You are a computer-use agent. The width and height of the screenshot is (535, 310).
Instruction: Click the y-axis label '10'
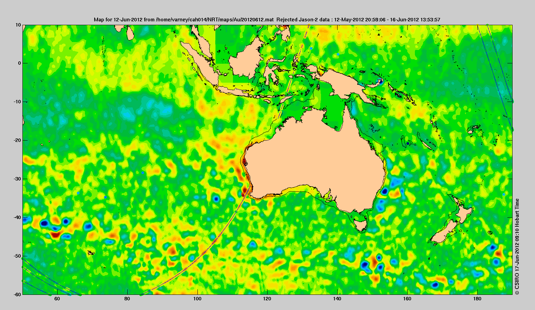(18, 25)
